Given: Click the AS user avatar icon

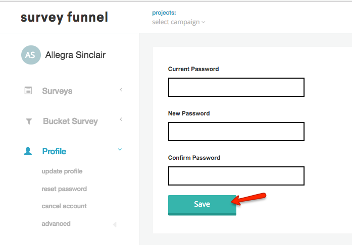Looking at the screenshot, I should click(x=31, y=55).
